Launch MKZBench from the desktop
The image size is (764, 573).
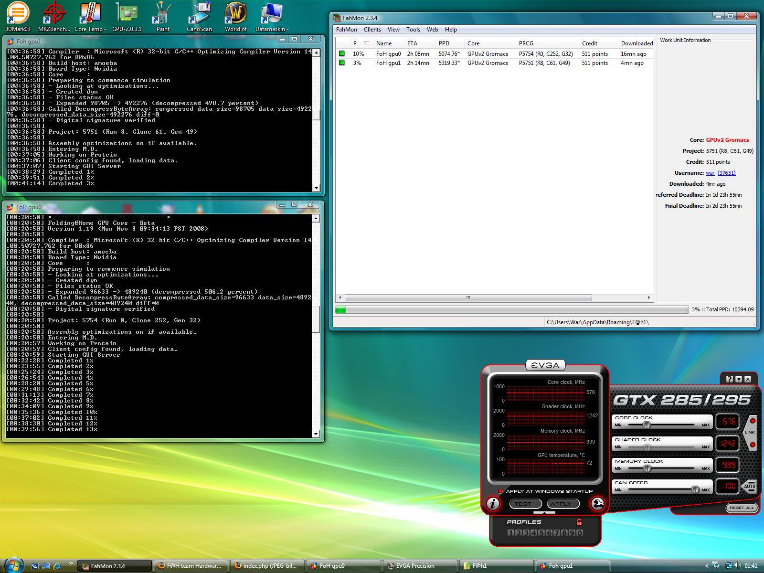click(x=54, y=17)
